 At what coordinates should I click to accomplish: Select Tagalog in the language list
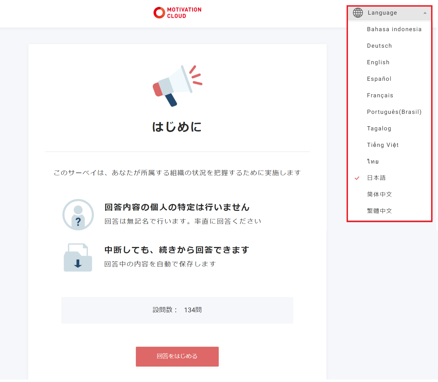pos(379,128)
